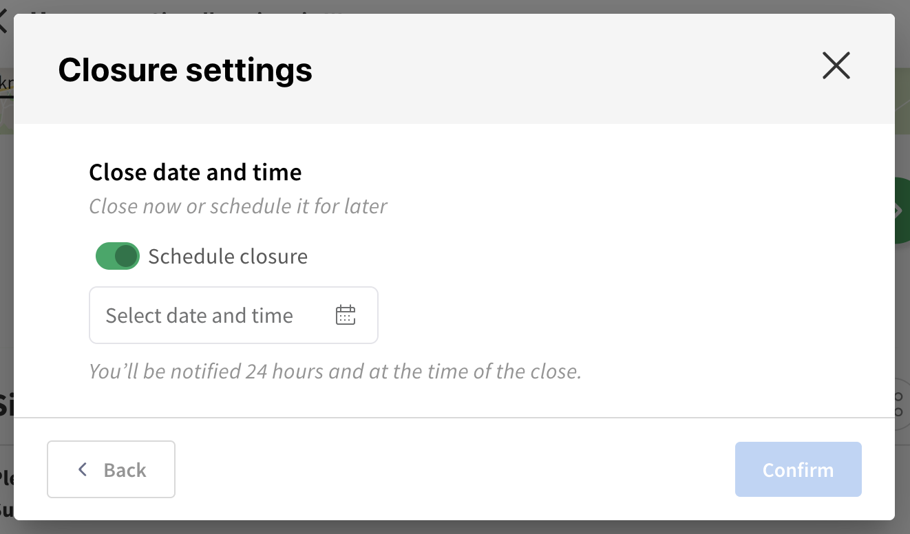Image resolution: width=910 pixels, height=534 pixels.
Task: Click the 24 hours notification note
Action: click(335, 372)
